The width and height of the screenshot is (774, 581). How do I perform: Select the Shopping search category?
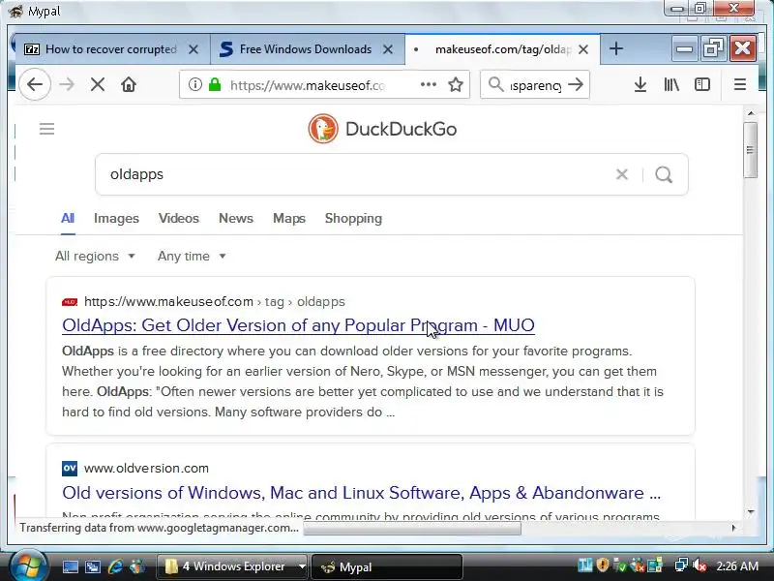tap(353, 219)
